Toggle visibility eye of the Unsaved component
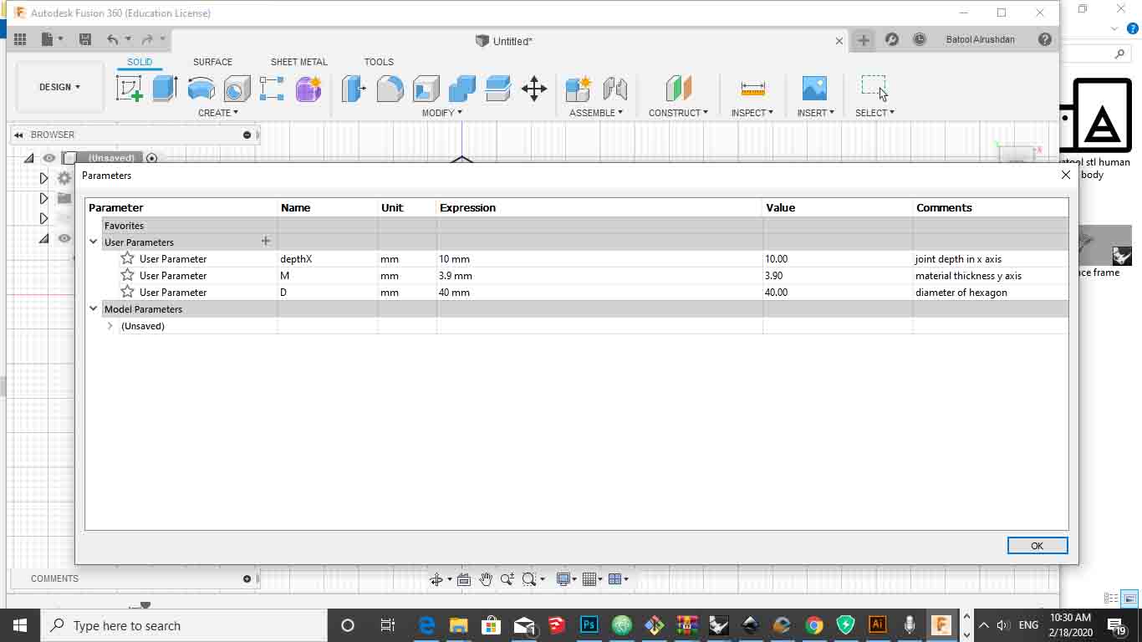 (49, 158)
